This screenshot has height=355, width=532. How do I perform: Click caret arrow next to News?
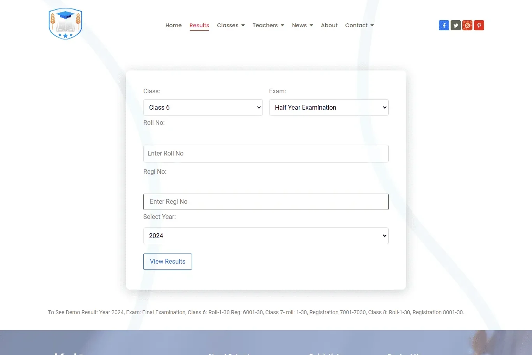pyautogui.click(x=311, y=25)
